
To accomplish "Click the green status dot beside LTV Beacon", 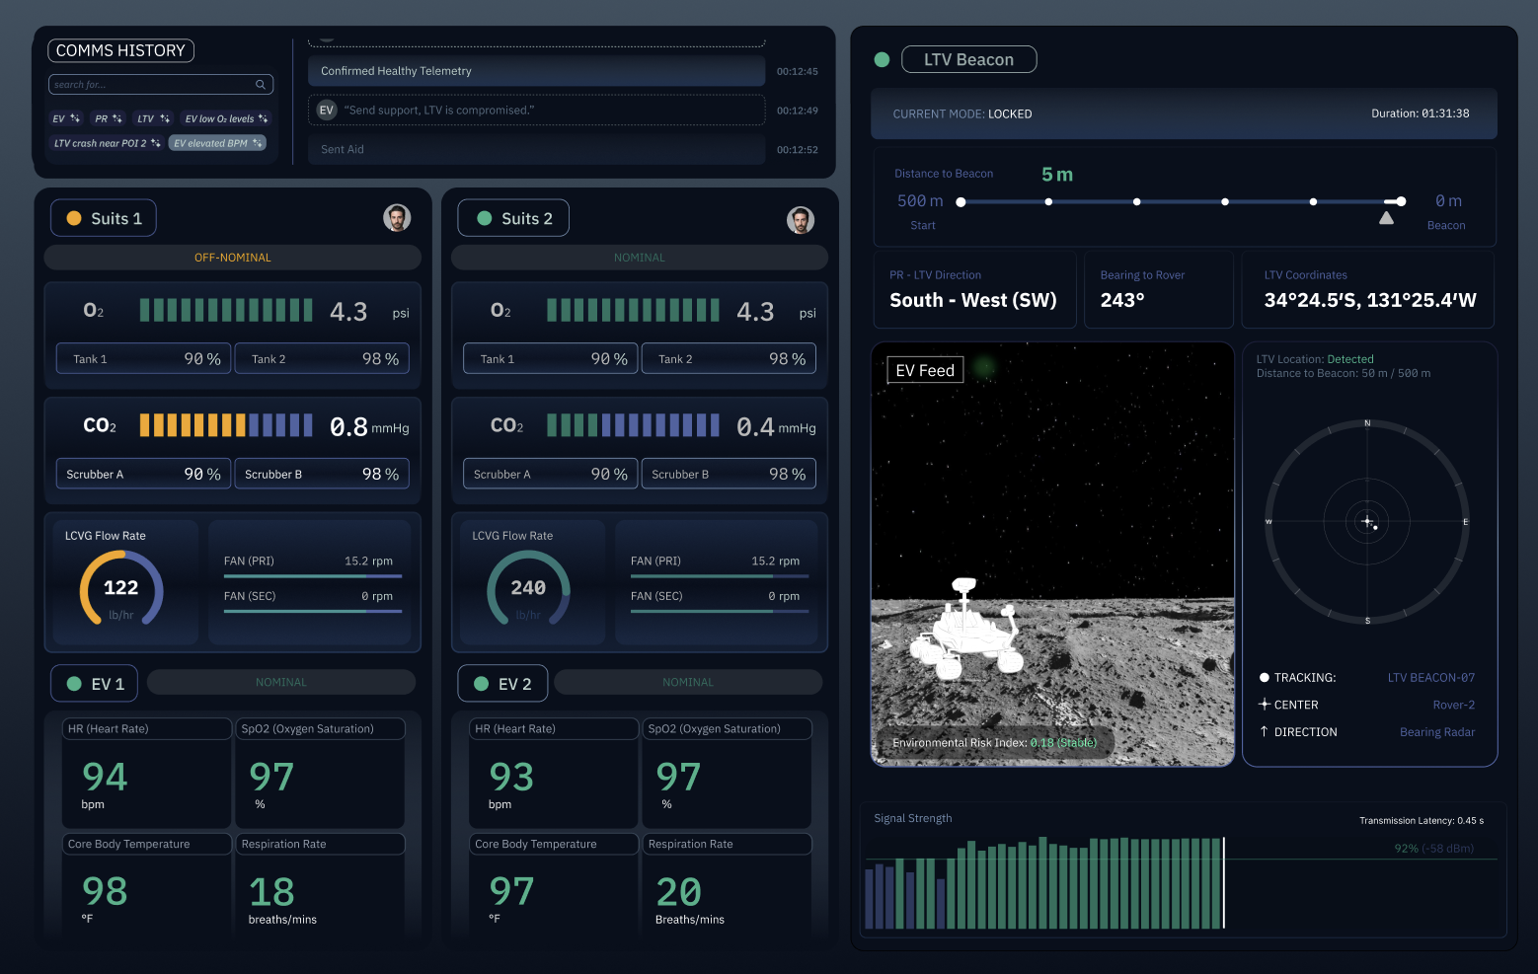I will point(882,59).
